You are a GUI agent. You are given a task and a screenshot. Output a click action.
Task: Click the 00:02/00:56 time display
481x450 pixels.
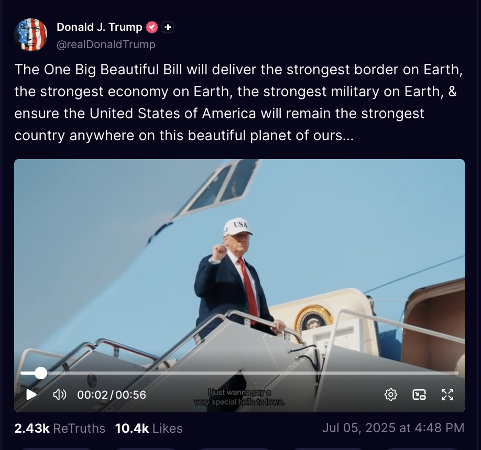(112, 395)
